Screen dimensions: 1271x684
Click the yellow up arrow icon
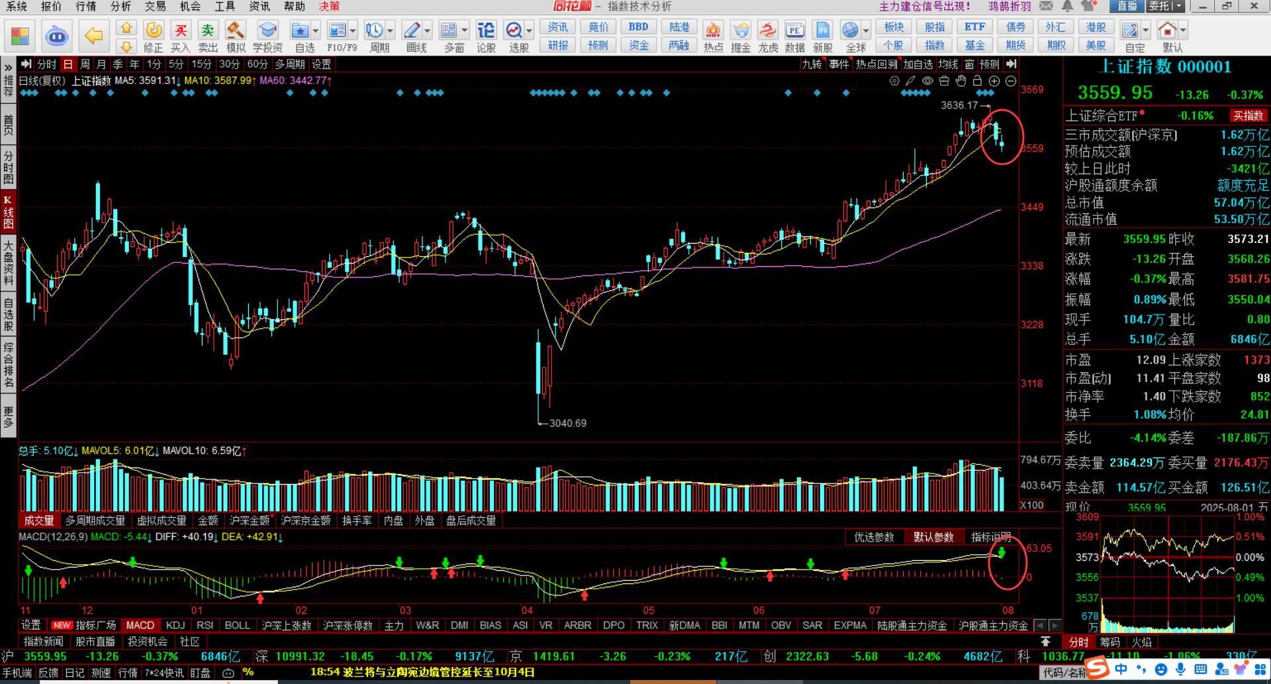[x=126, y=28]
